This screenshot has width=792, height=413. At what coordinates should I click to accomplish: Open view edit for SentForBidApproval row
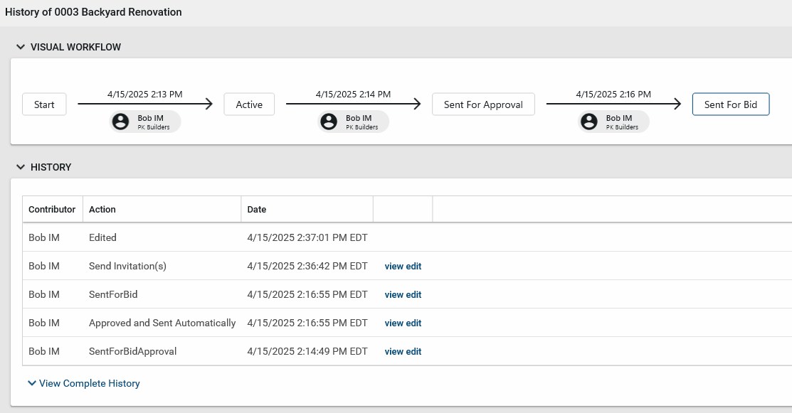tap(403, 351)
